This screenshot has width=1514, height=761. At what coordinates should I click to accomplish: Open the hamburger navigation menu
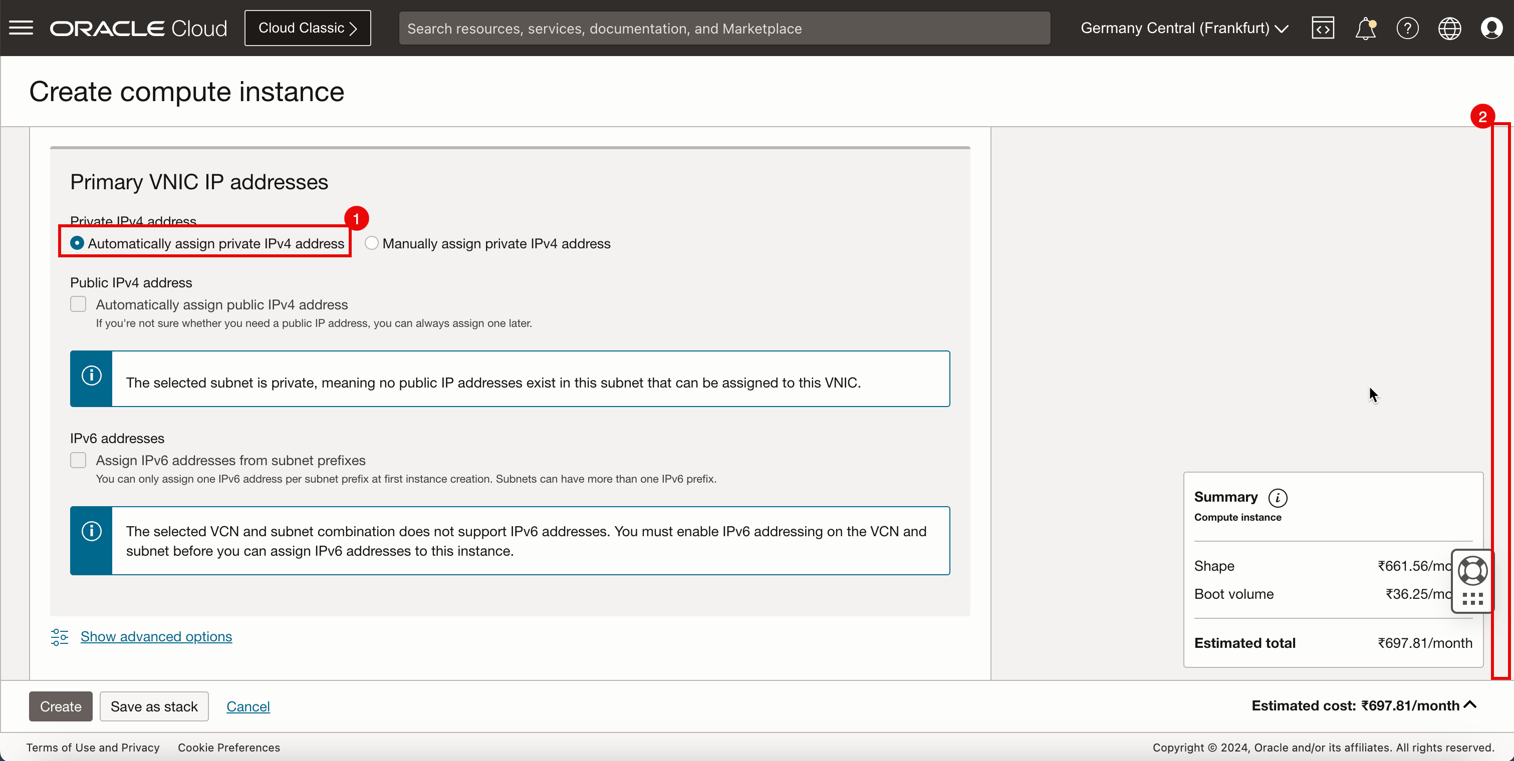click(x=21, y=28)
